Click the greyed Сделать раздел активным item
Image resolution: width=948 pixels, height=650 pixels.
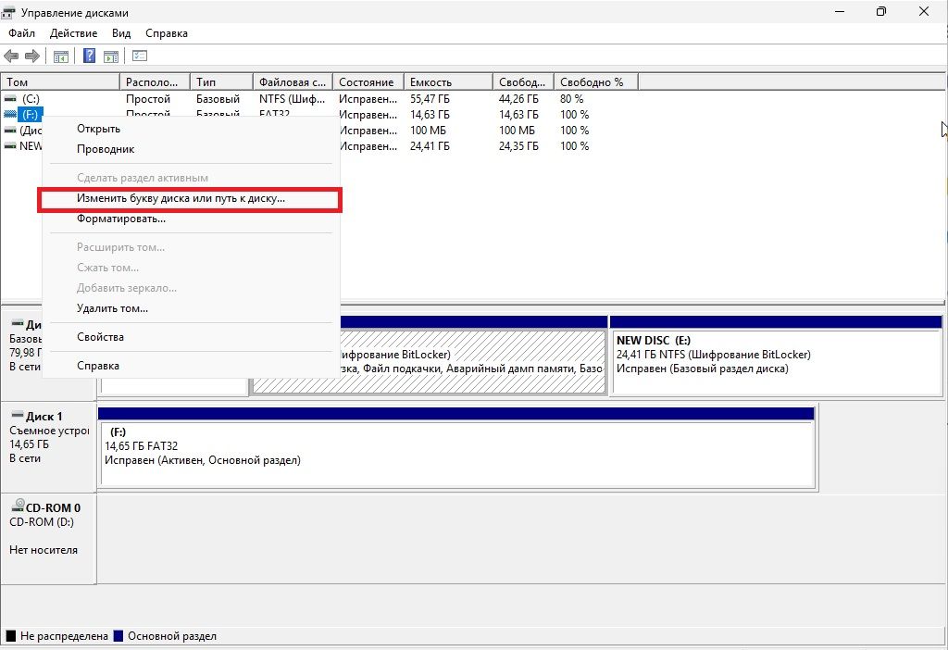pyautogui.click(x=191, y=179)
